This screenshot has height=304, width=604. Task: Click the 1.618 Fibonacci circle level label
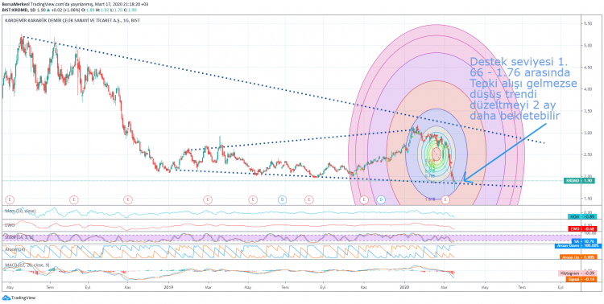(x=430, y=199)
